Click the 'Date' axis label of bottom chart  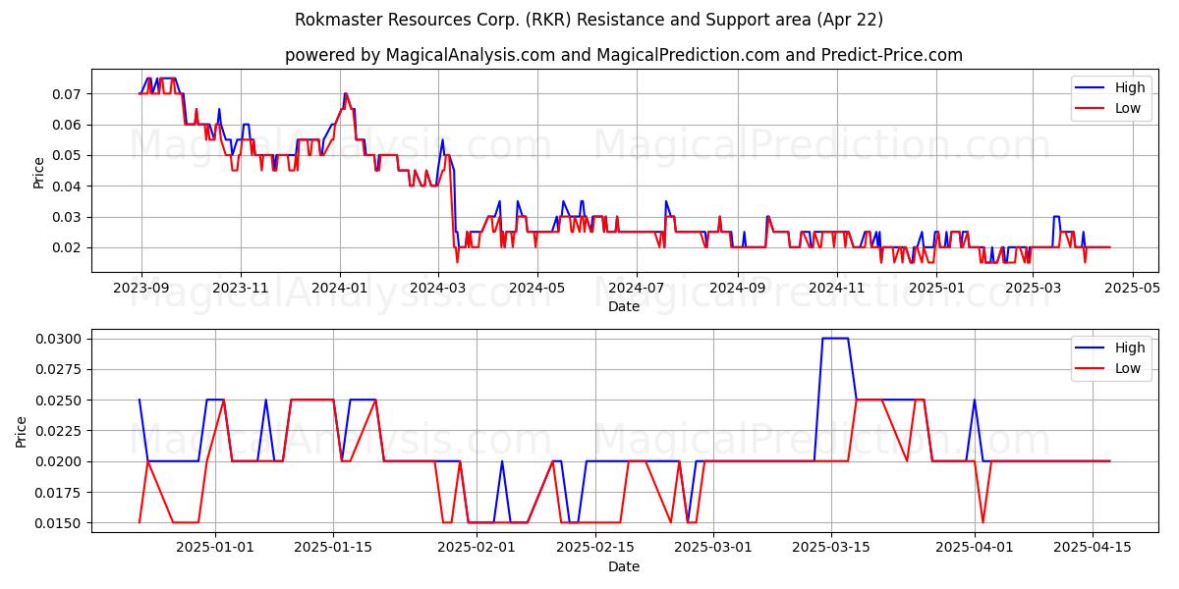click(x=624, y=566)
